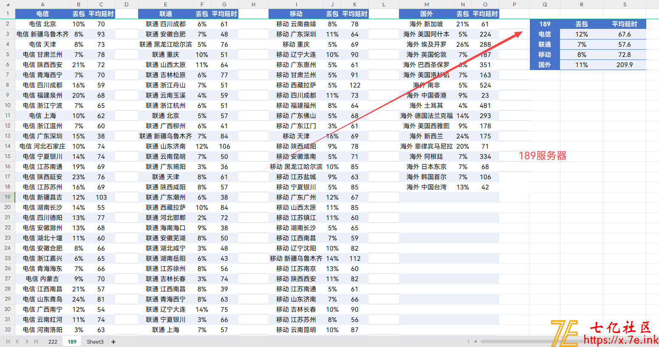Open the https://x.7e.ink watermark link
Image resolution: width=659 pixels, height=347 pixels.
click(x=621, y=340)
